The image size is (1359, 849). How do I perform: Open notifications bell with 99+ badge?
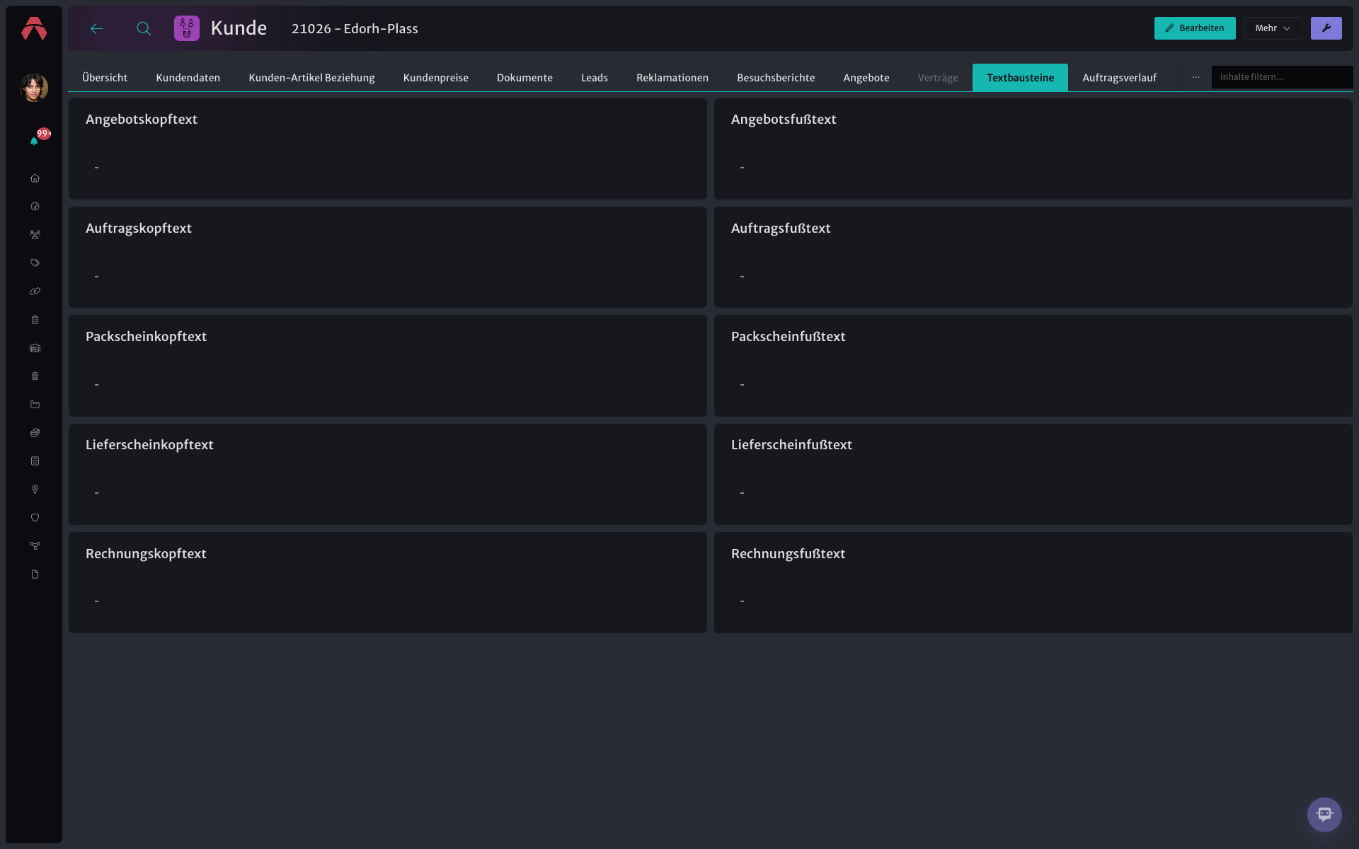(x=34, y=141)
